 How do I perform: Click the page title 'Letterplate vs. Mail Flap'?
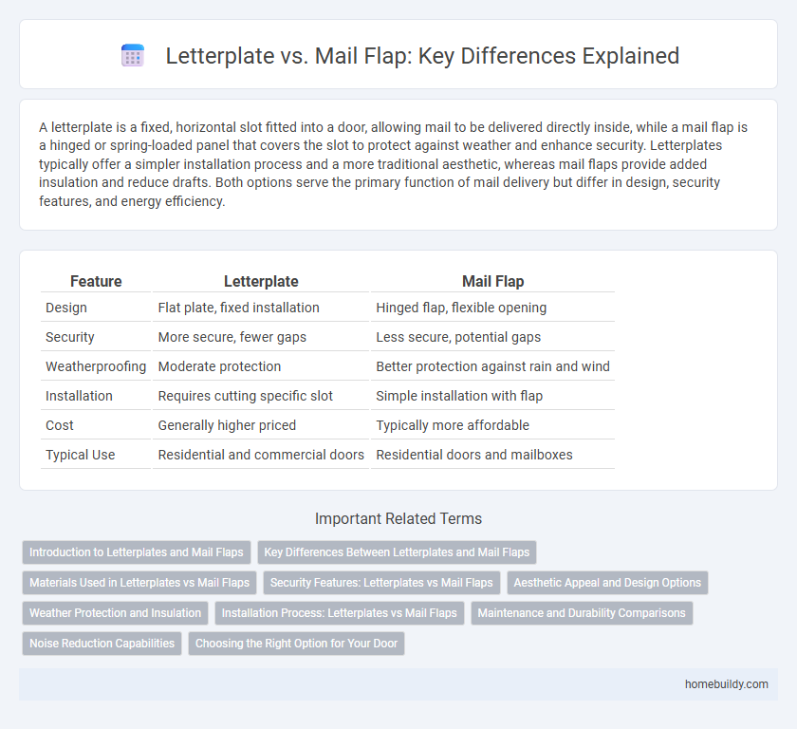423,56
